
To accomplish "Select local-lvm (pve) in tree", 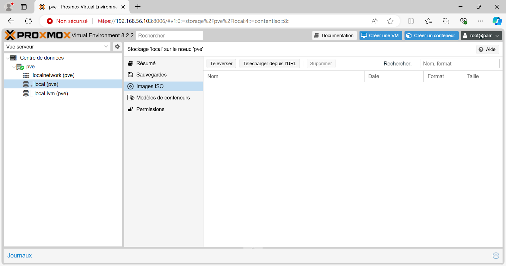I will click(51, 93).
